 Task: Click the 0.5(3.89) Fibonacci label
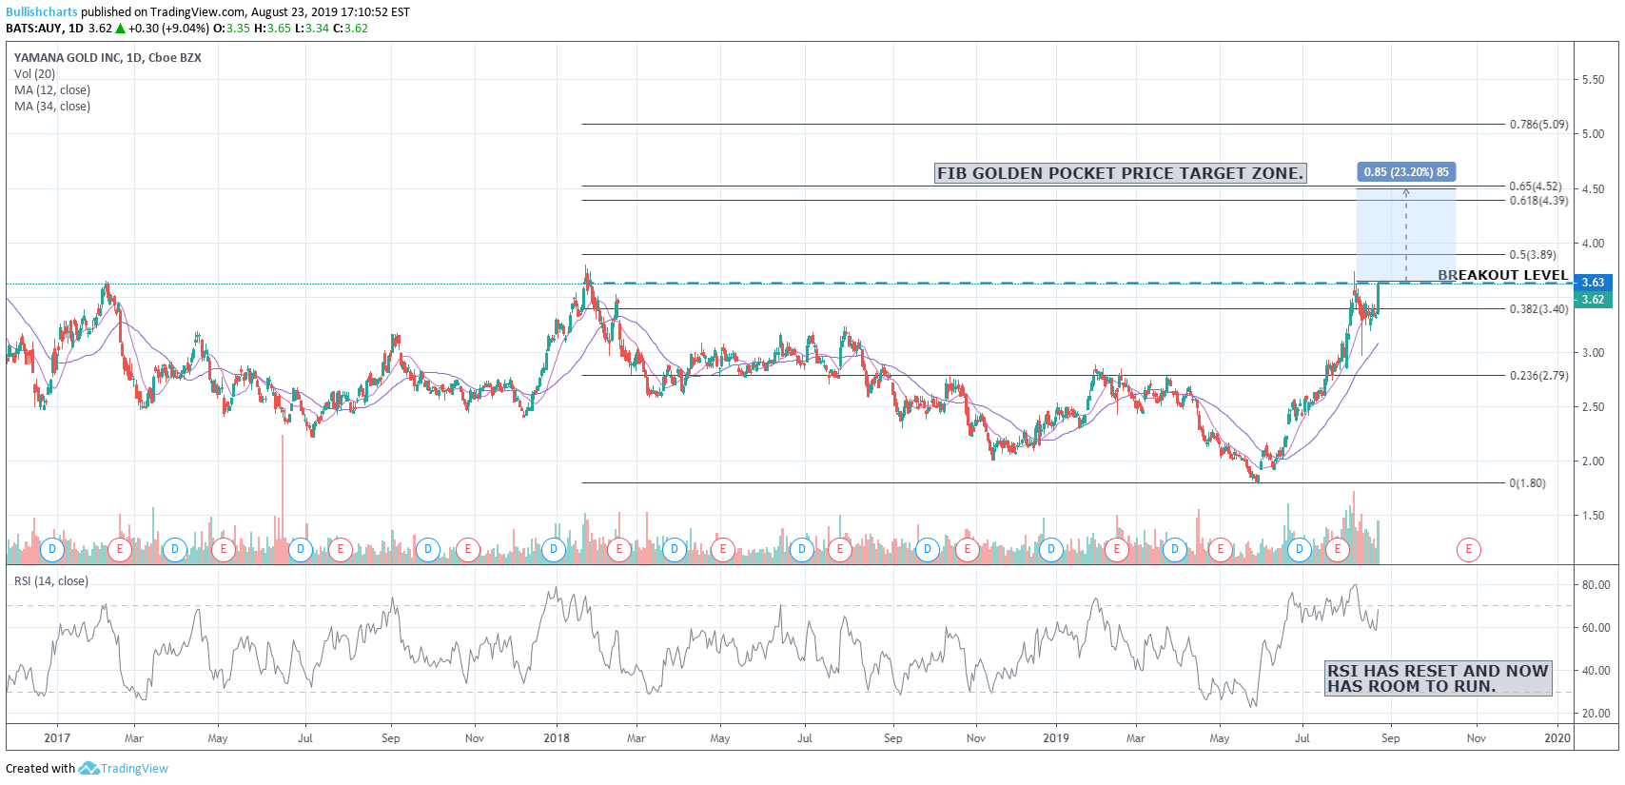(x=1533, y=255)
